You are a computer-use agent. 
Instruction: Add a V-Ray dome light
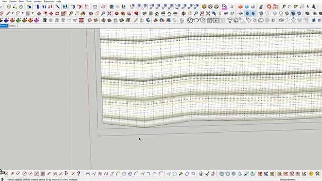click(261, 20)
